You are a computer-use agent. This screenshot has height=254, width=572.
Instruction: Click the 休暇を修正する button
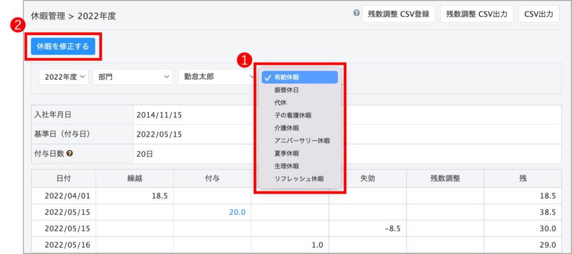(63, 46)
